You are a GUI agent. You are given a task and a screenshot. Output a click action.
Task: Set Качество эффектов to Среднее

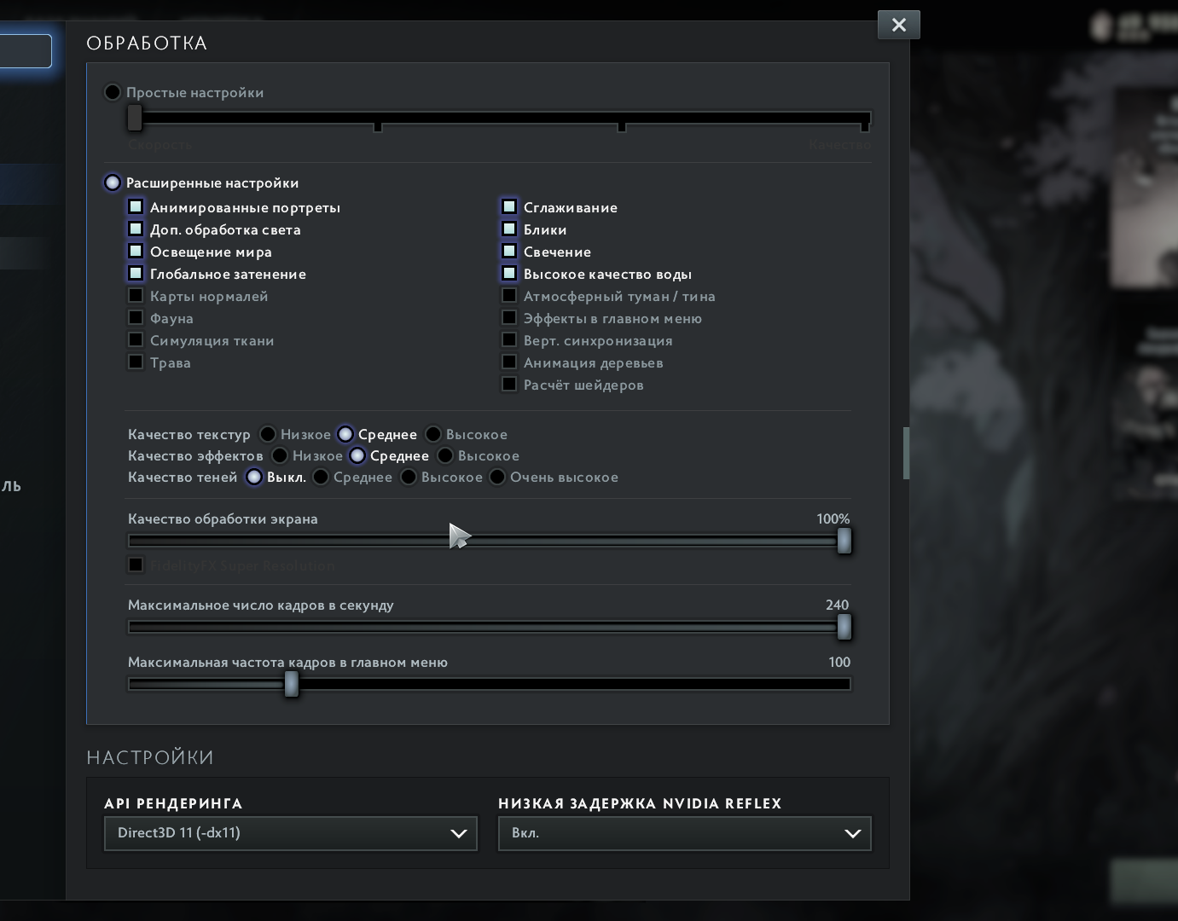(357, 455)
